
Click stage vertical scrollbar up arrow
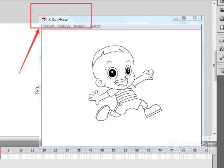pos(214,4)
